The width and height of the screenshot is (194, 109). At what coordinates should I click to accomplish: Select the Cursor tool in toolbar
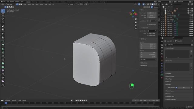click(3, 15)
